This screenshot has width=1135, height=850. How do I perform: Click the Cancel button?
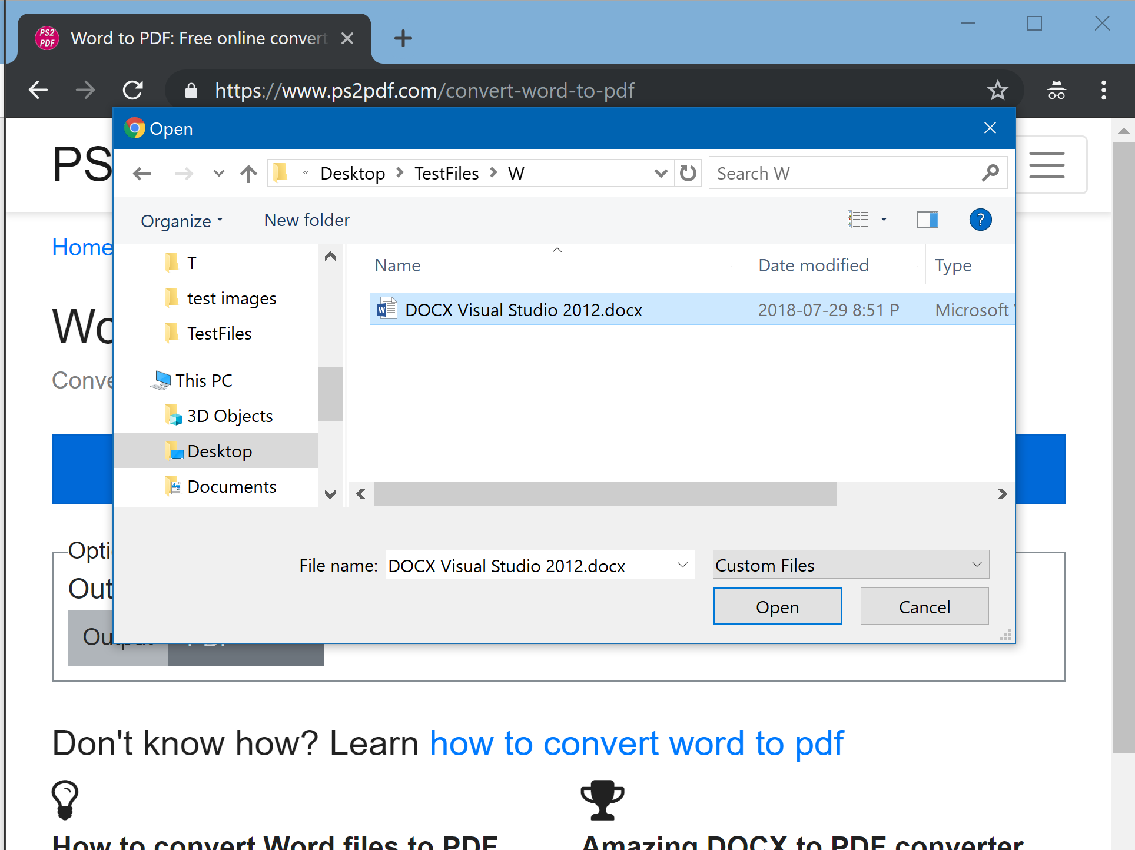[924, 606]
